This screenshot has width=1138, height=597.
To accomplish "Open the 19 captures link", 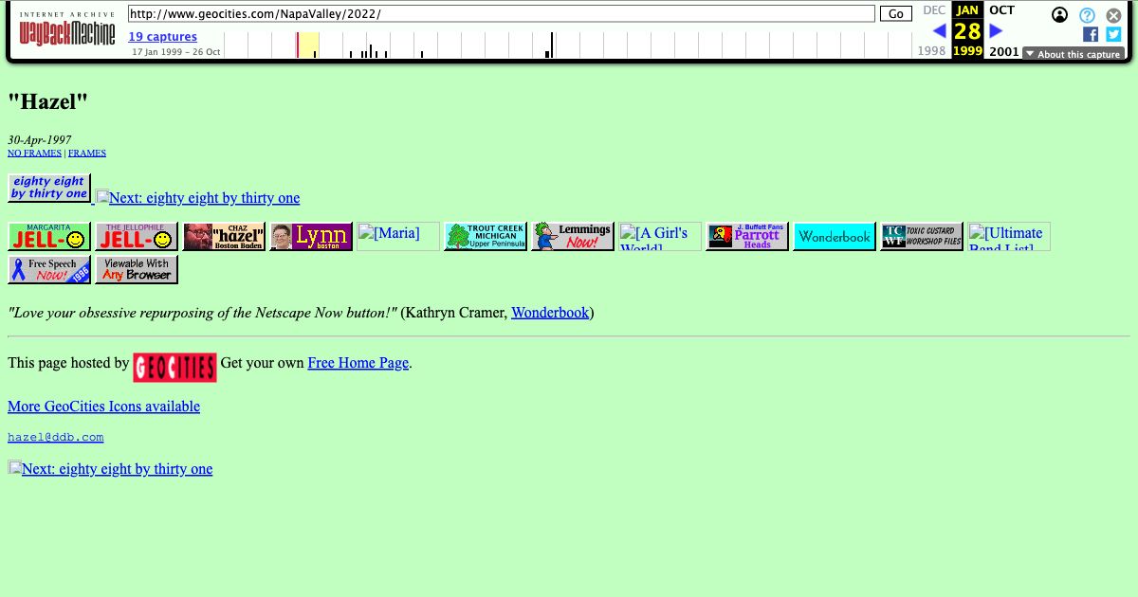I will (x=162, y=36).
